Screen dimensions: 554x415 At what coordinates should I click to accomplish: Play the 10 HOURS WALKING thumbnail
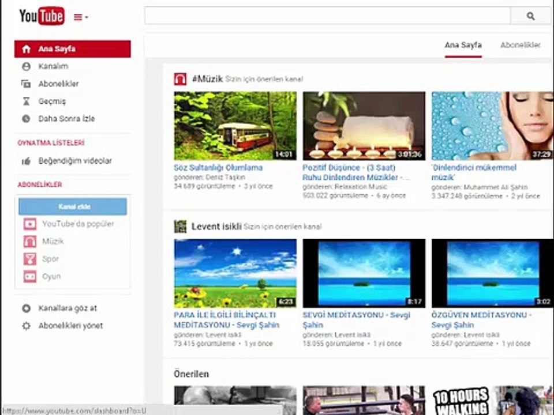tap(492, 401)
